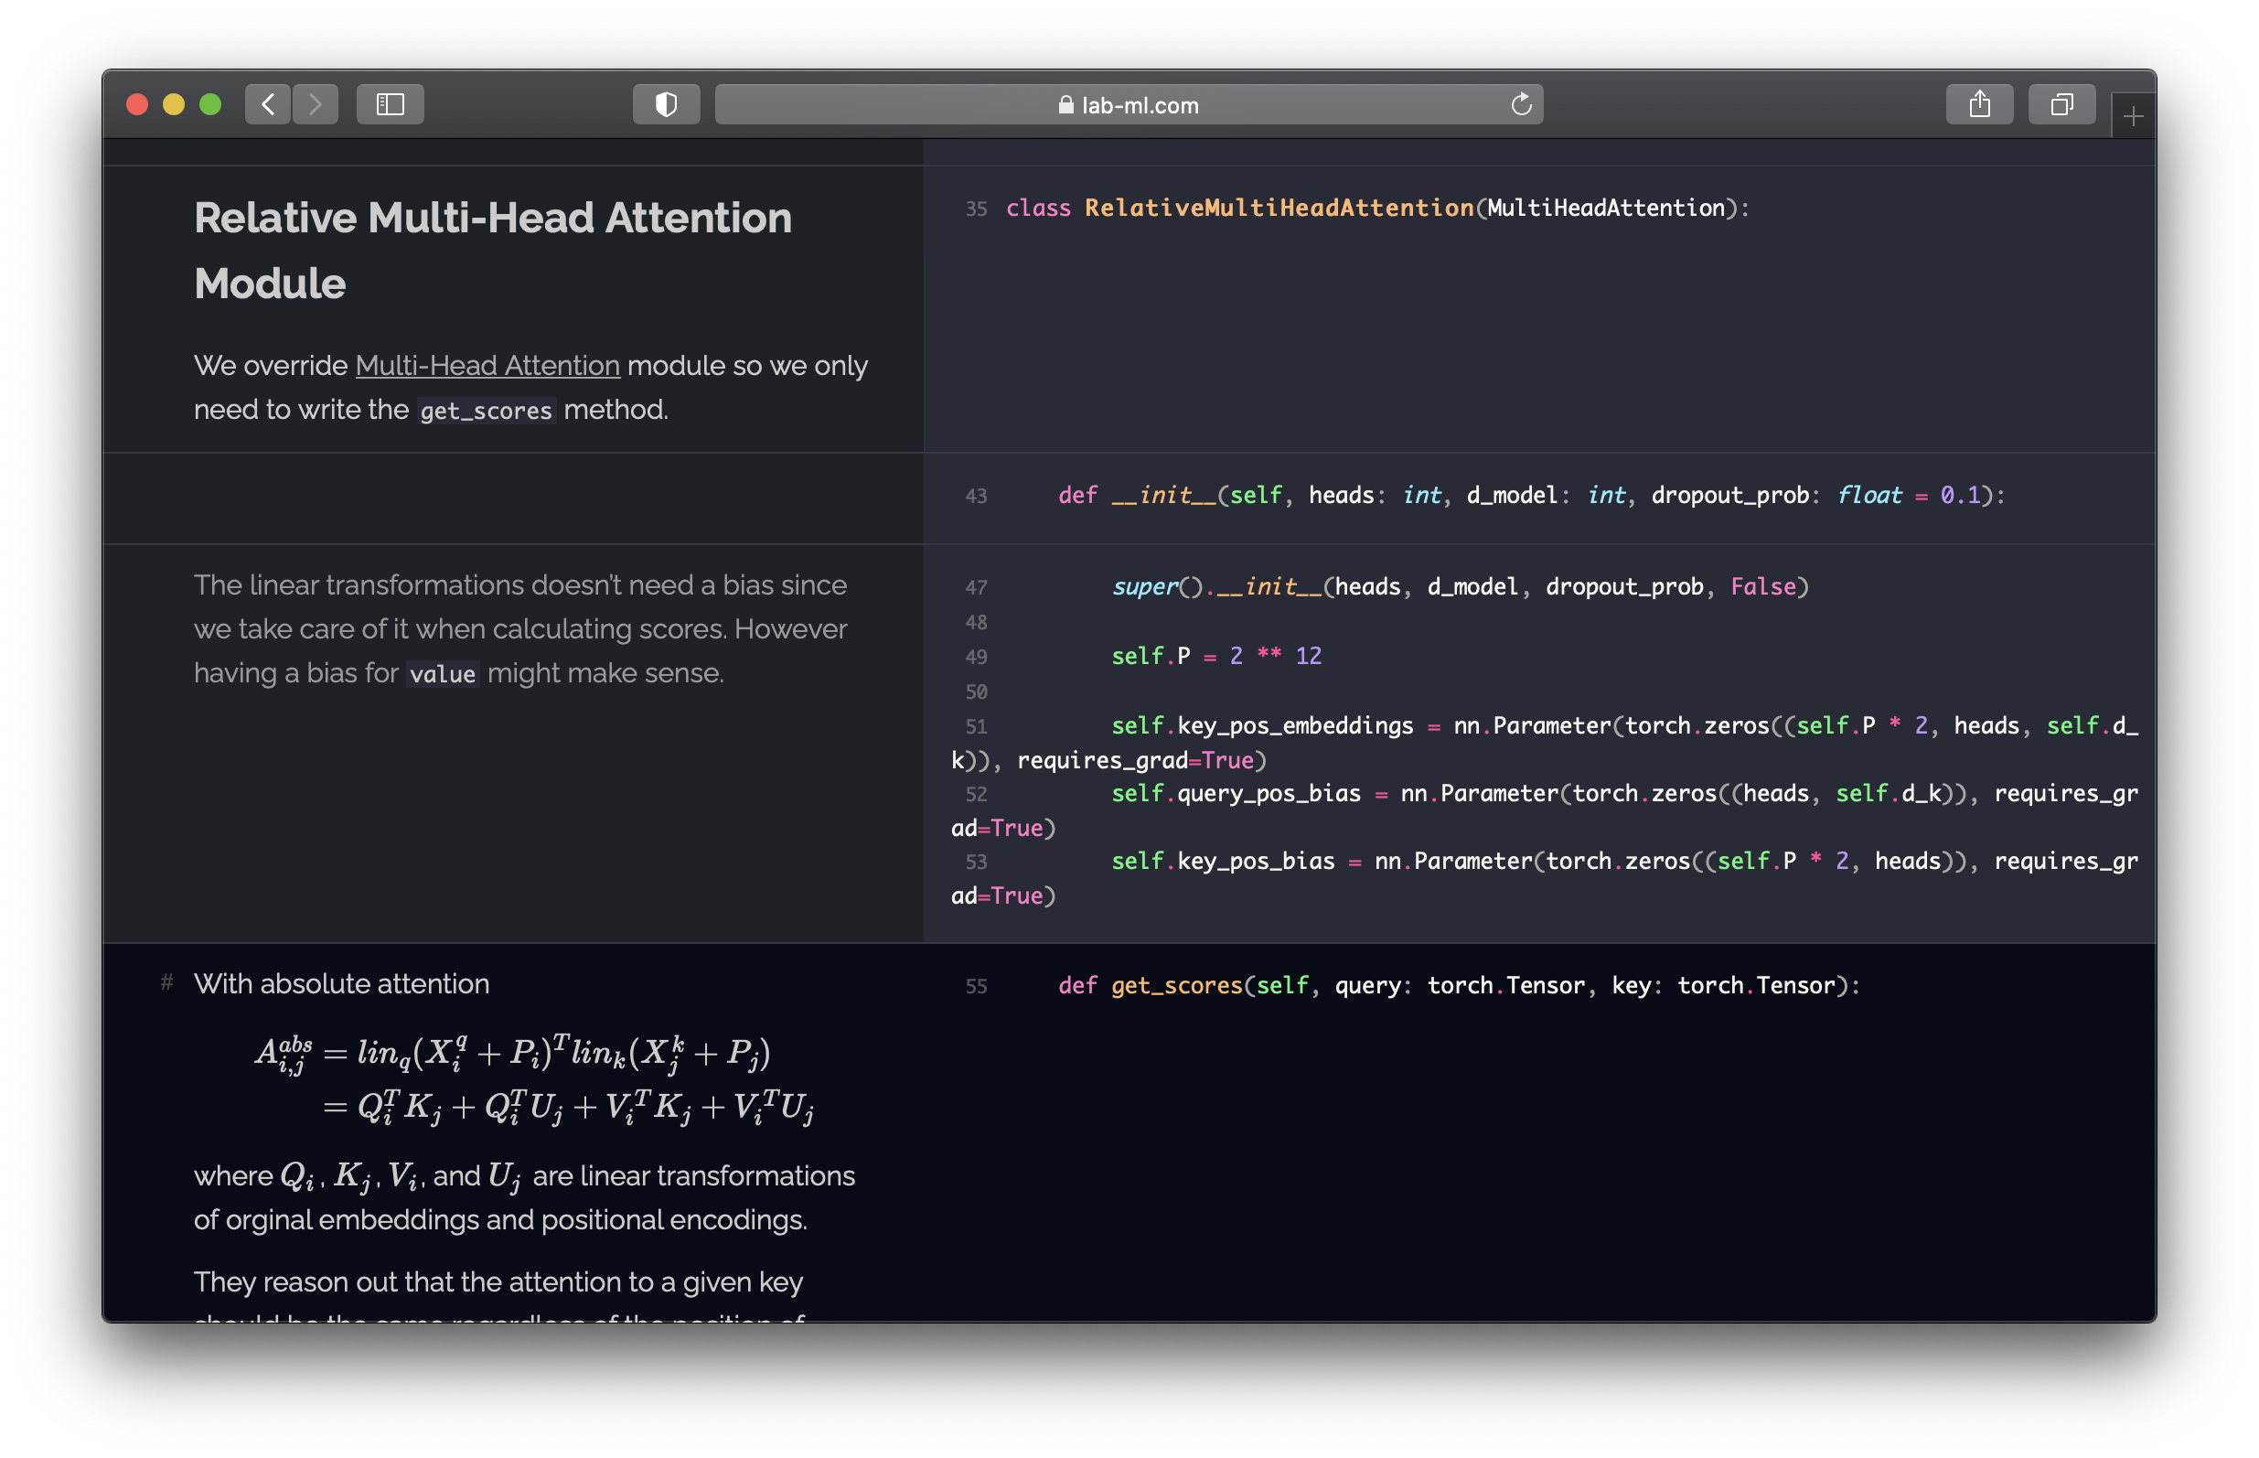Open the Share sheet

pos(1981,104)
